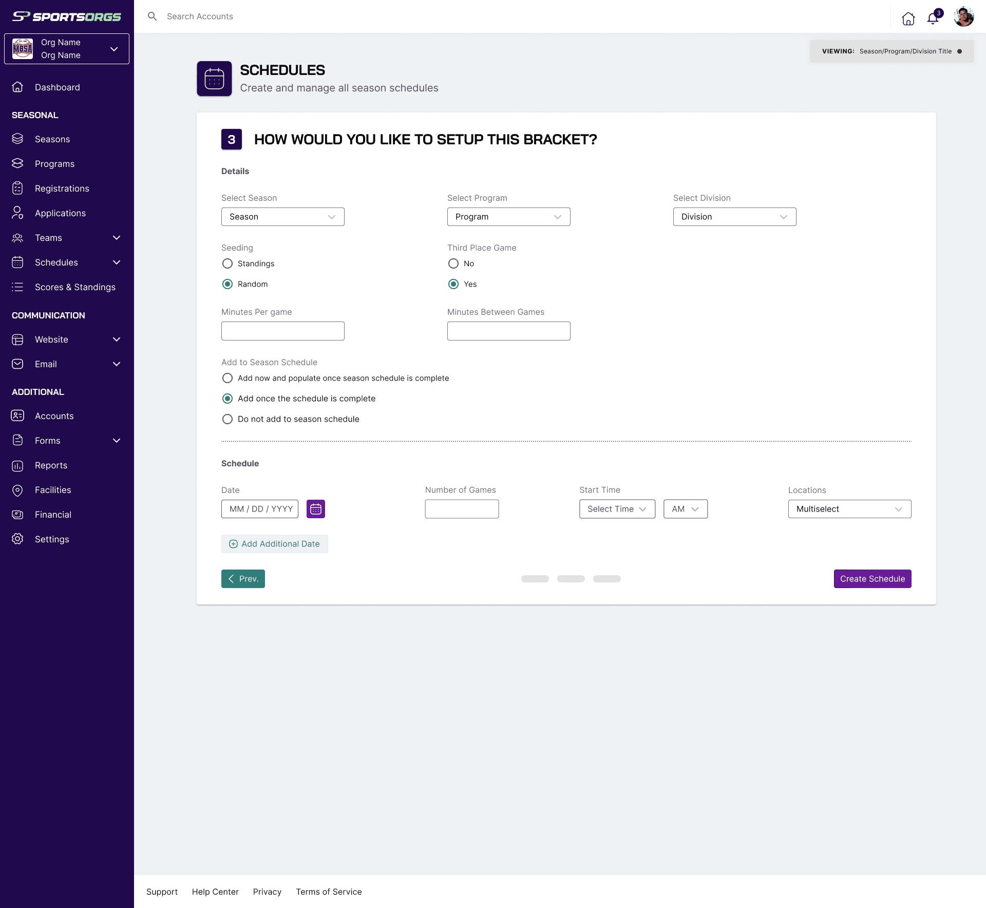The image size is (986, 908).
Task: Click the Create Schedule button
Action: [872, 579]
